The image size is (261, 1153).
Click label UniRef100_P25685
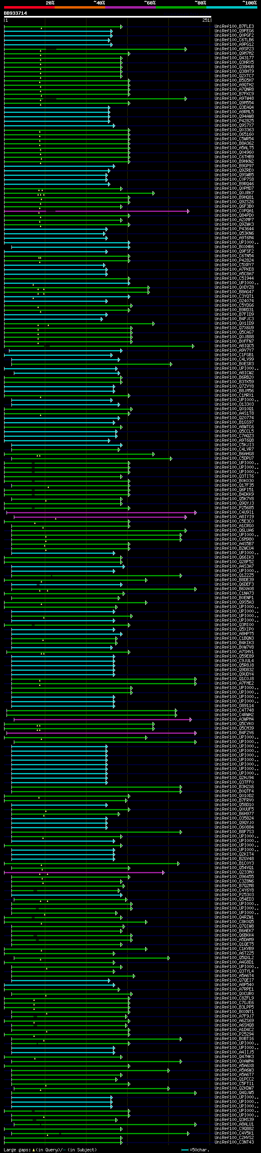234,508
